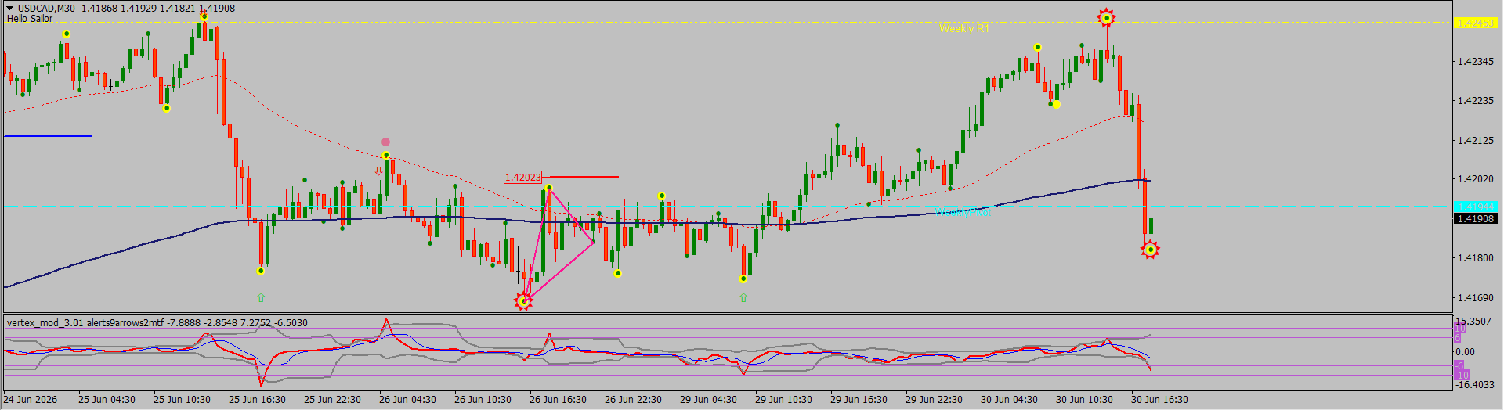1504x410 pixels.
Task: Click the 1.42020 price scale value
Action: tap(1476, 178)
